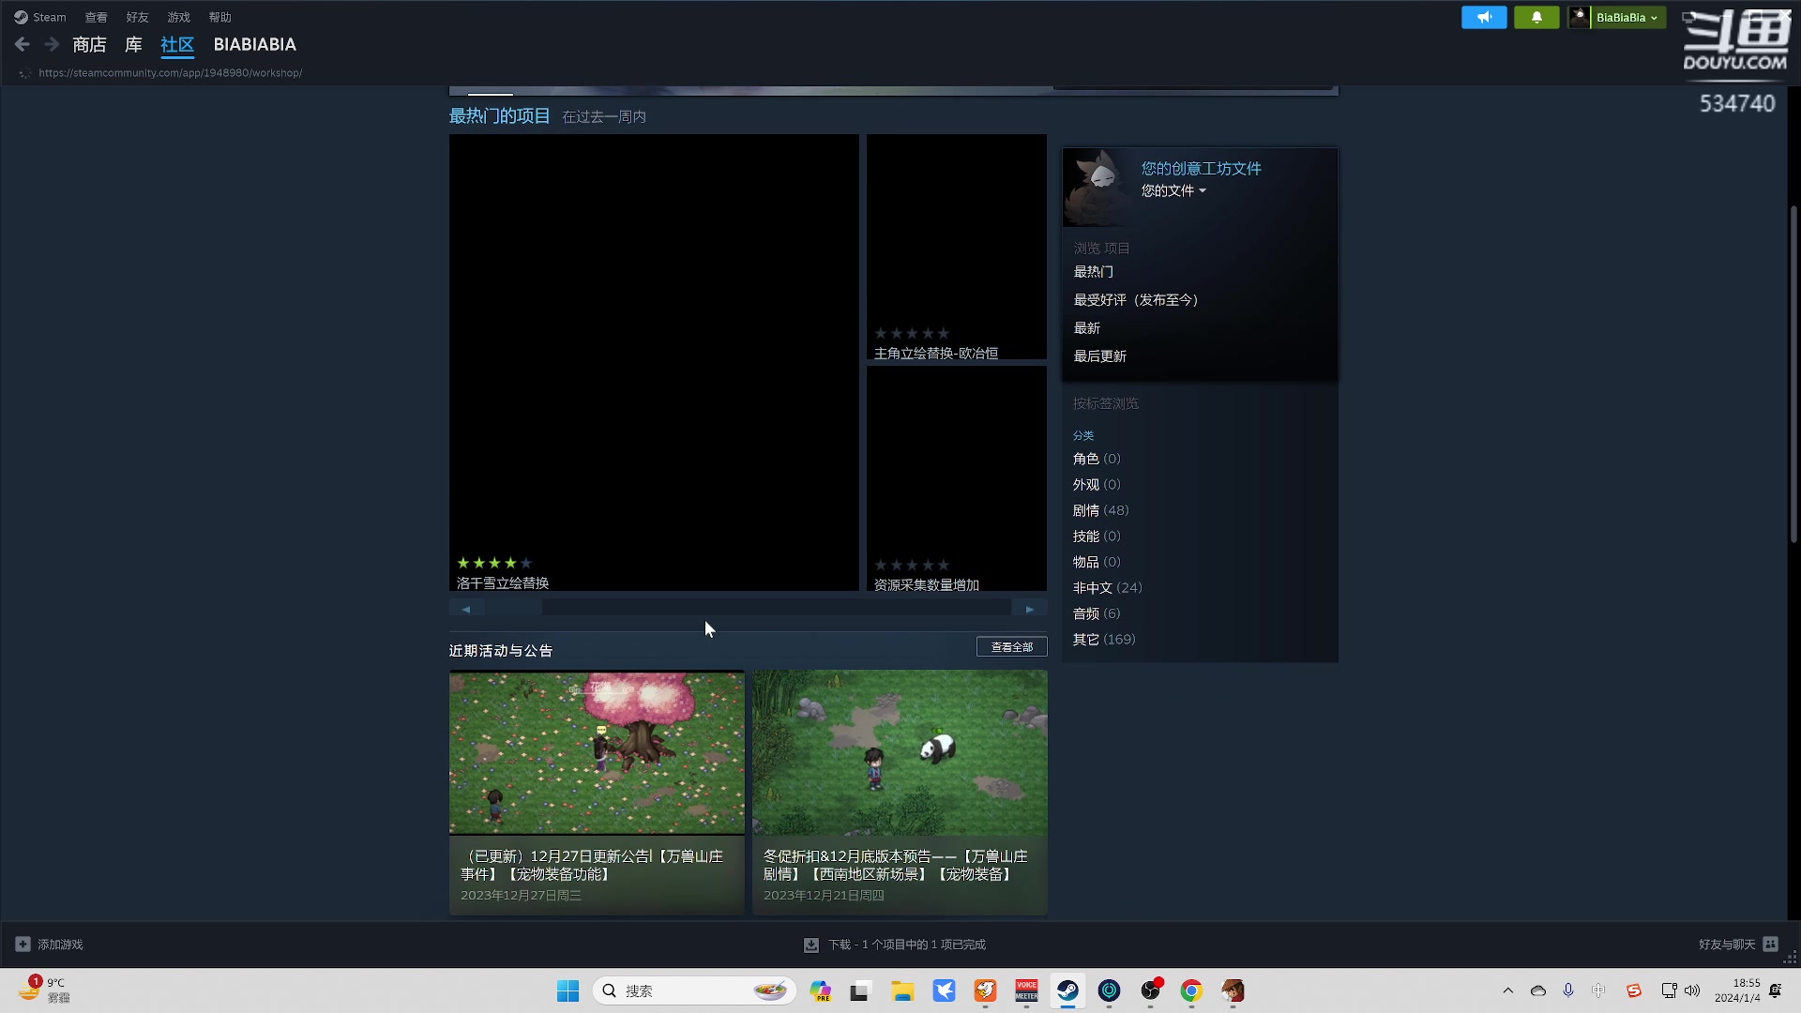Viewport: 1801px width, 1013px height.
Task: Click the cherry tree announcement image
Action: [597, 752]
